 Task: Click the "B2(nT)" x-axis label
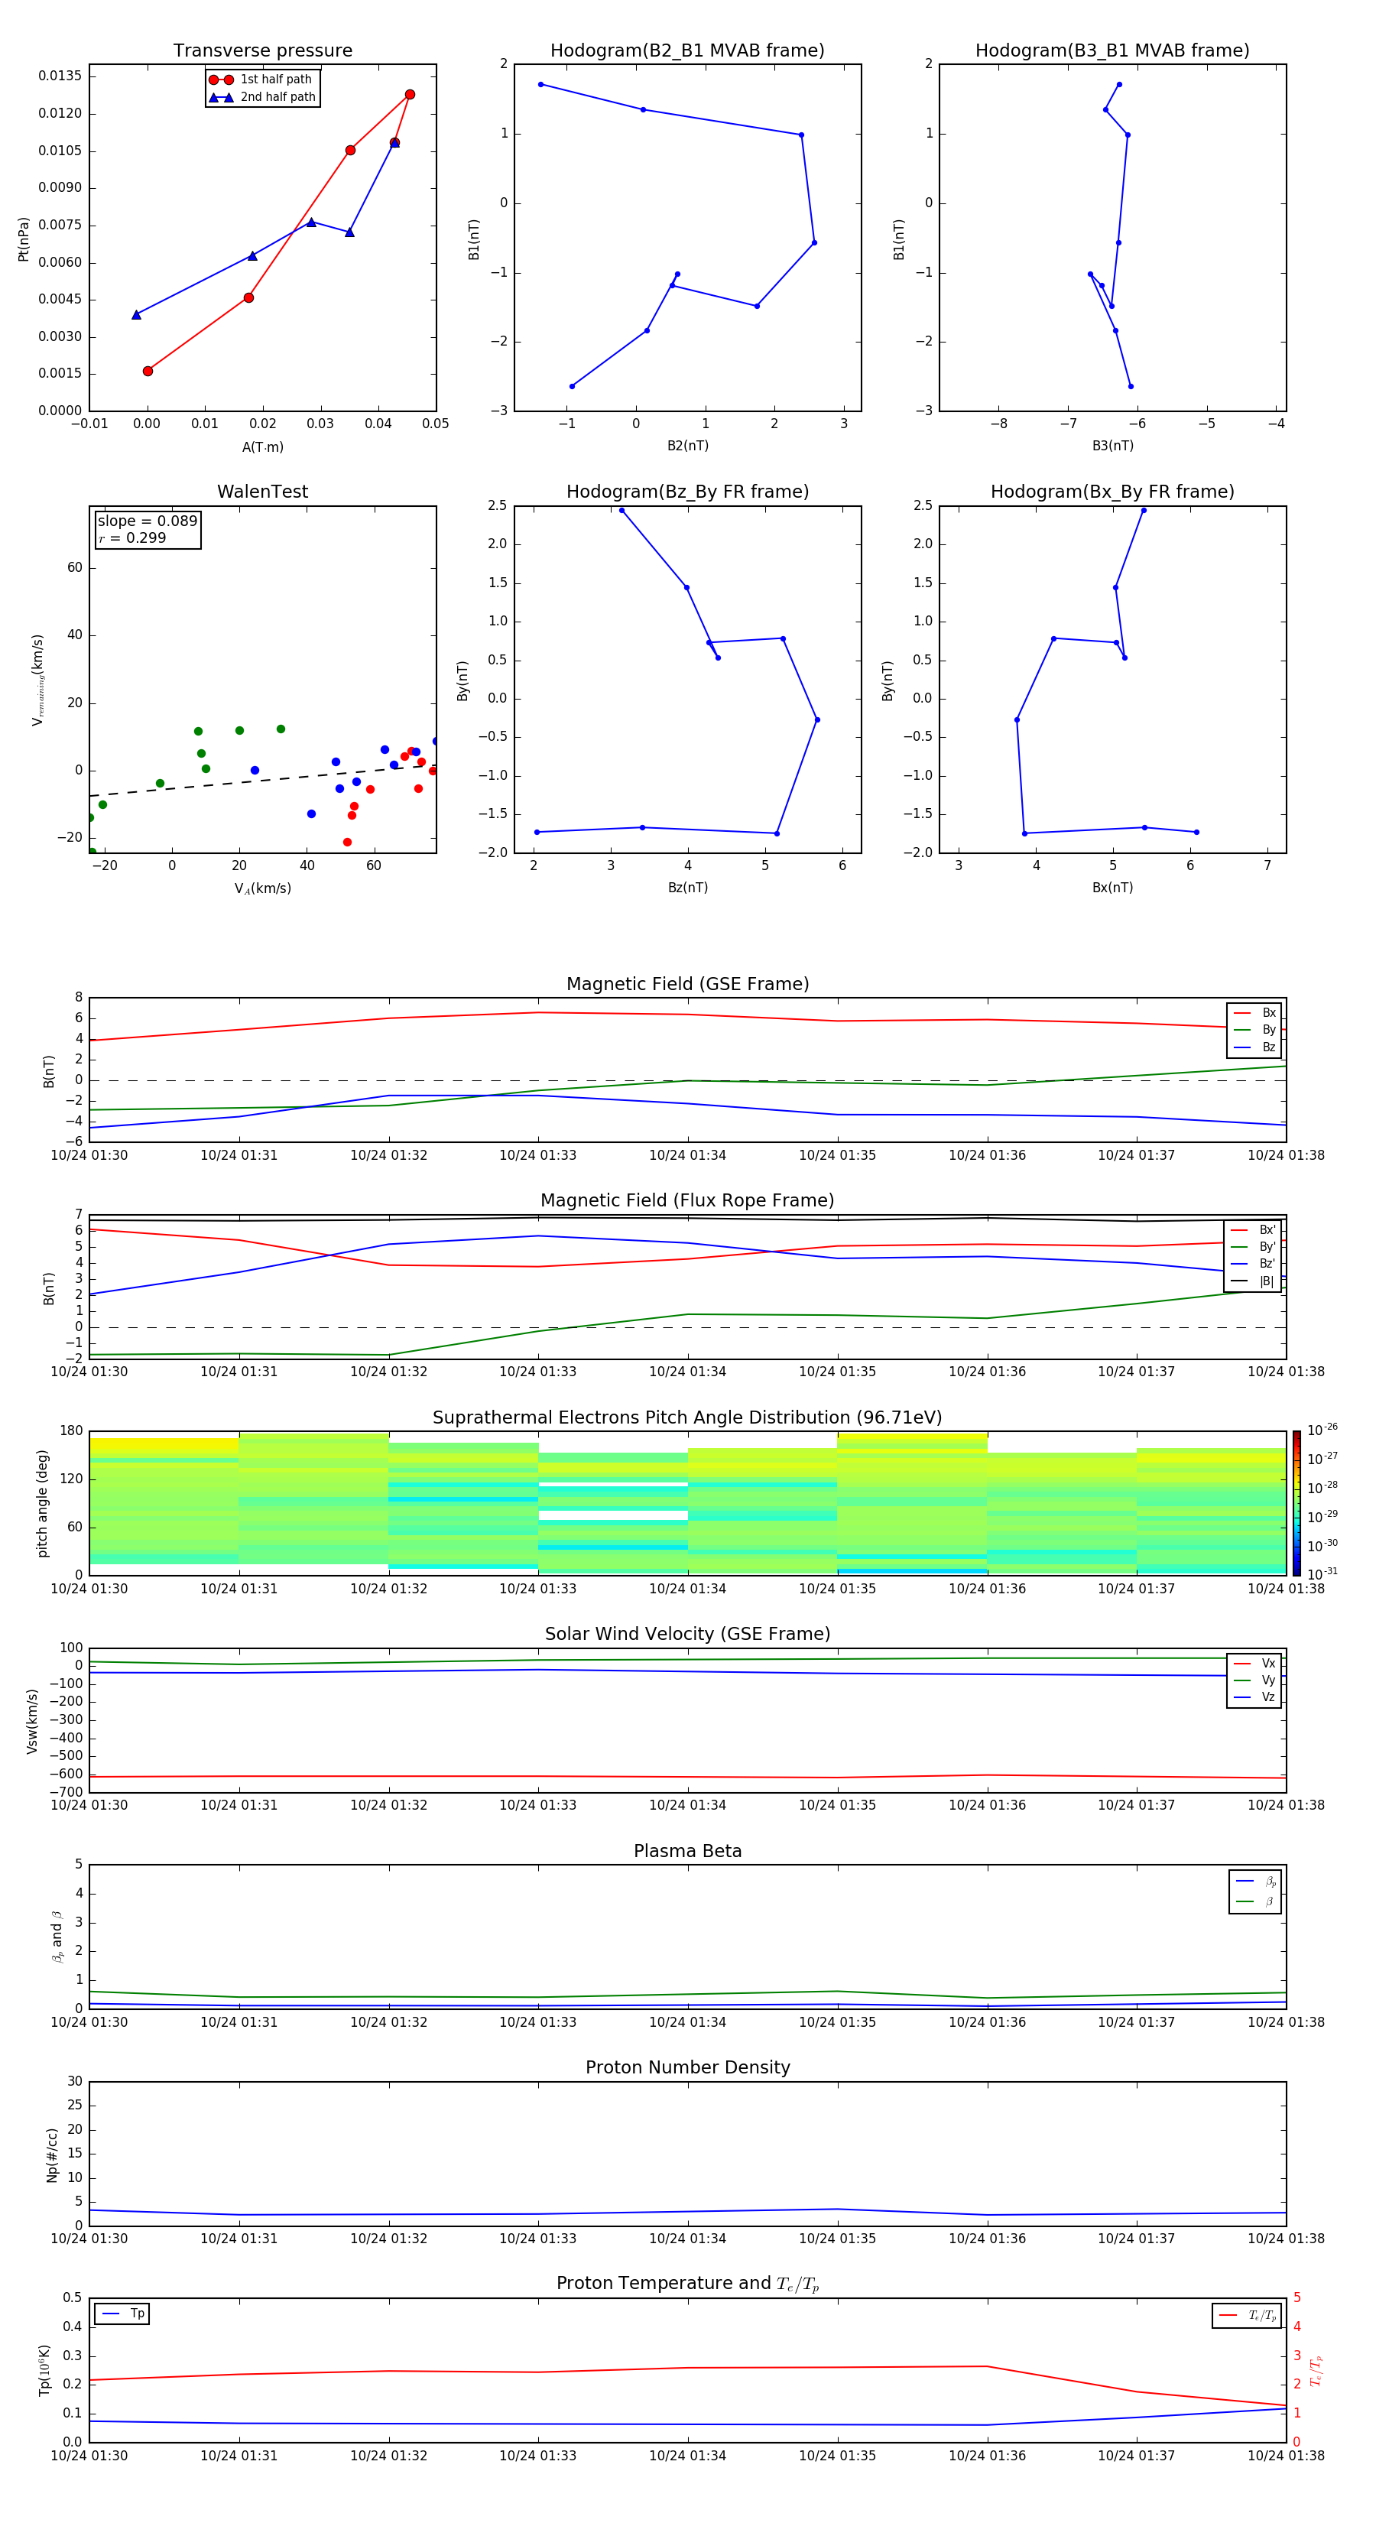(x=687, y=446)
